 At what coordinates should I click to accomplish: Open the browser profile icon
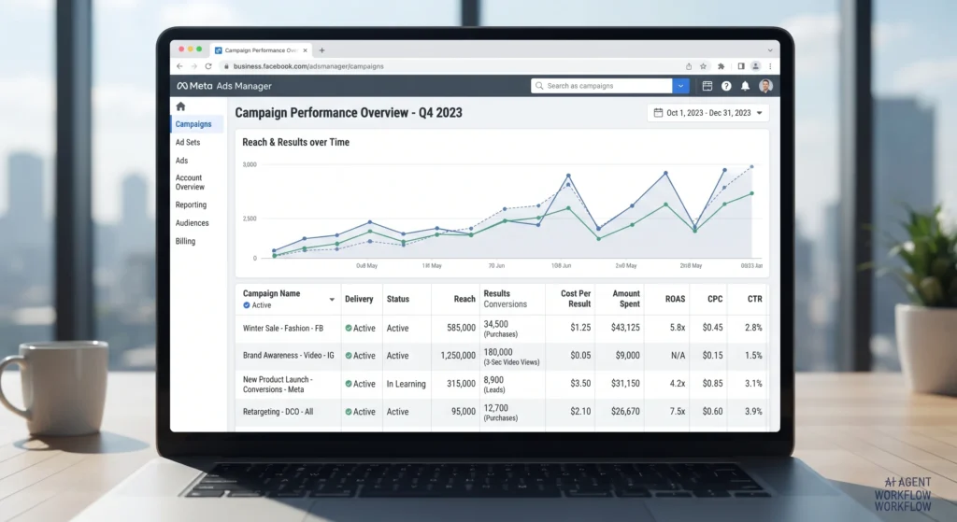[x=755, y=66]
